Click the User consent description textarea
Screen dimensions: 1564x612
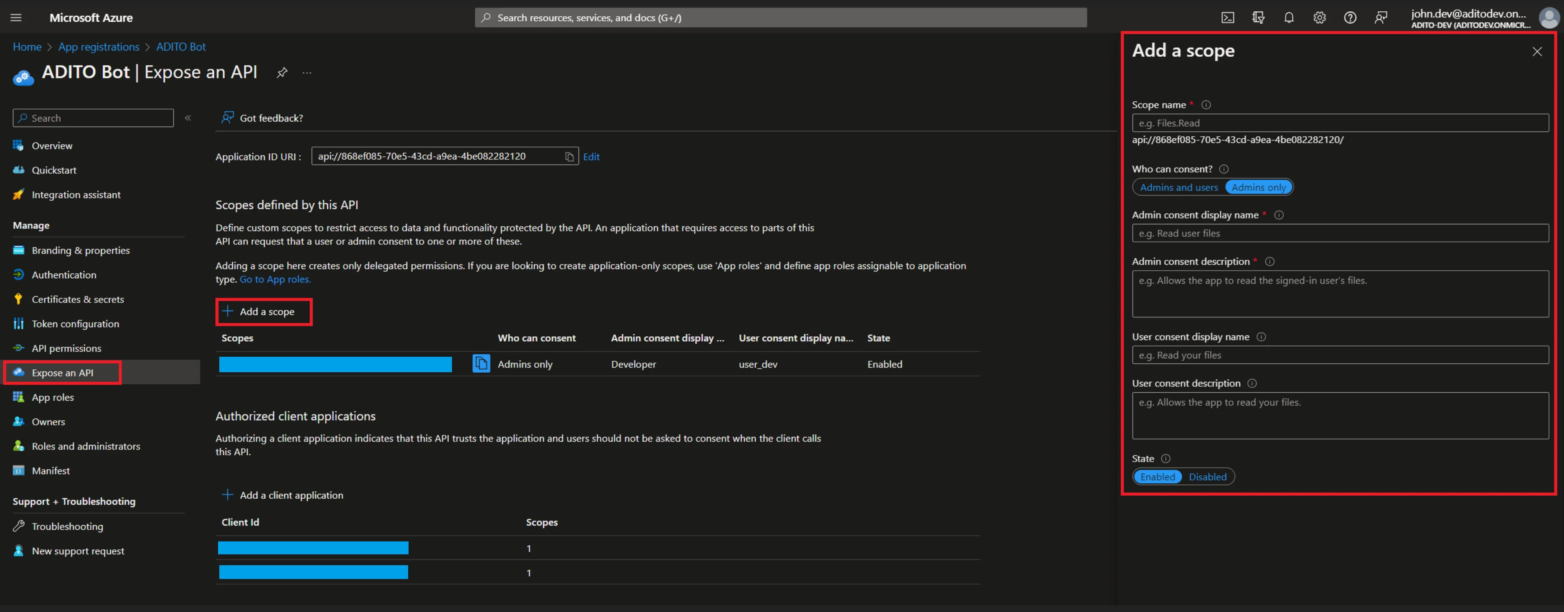1340,416
